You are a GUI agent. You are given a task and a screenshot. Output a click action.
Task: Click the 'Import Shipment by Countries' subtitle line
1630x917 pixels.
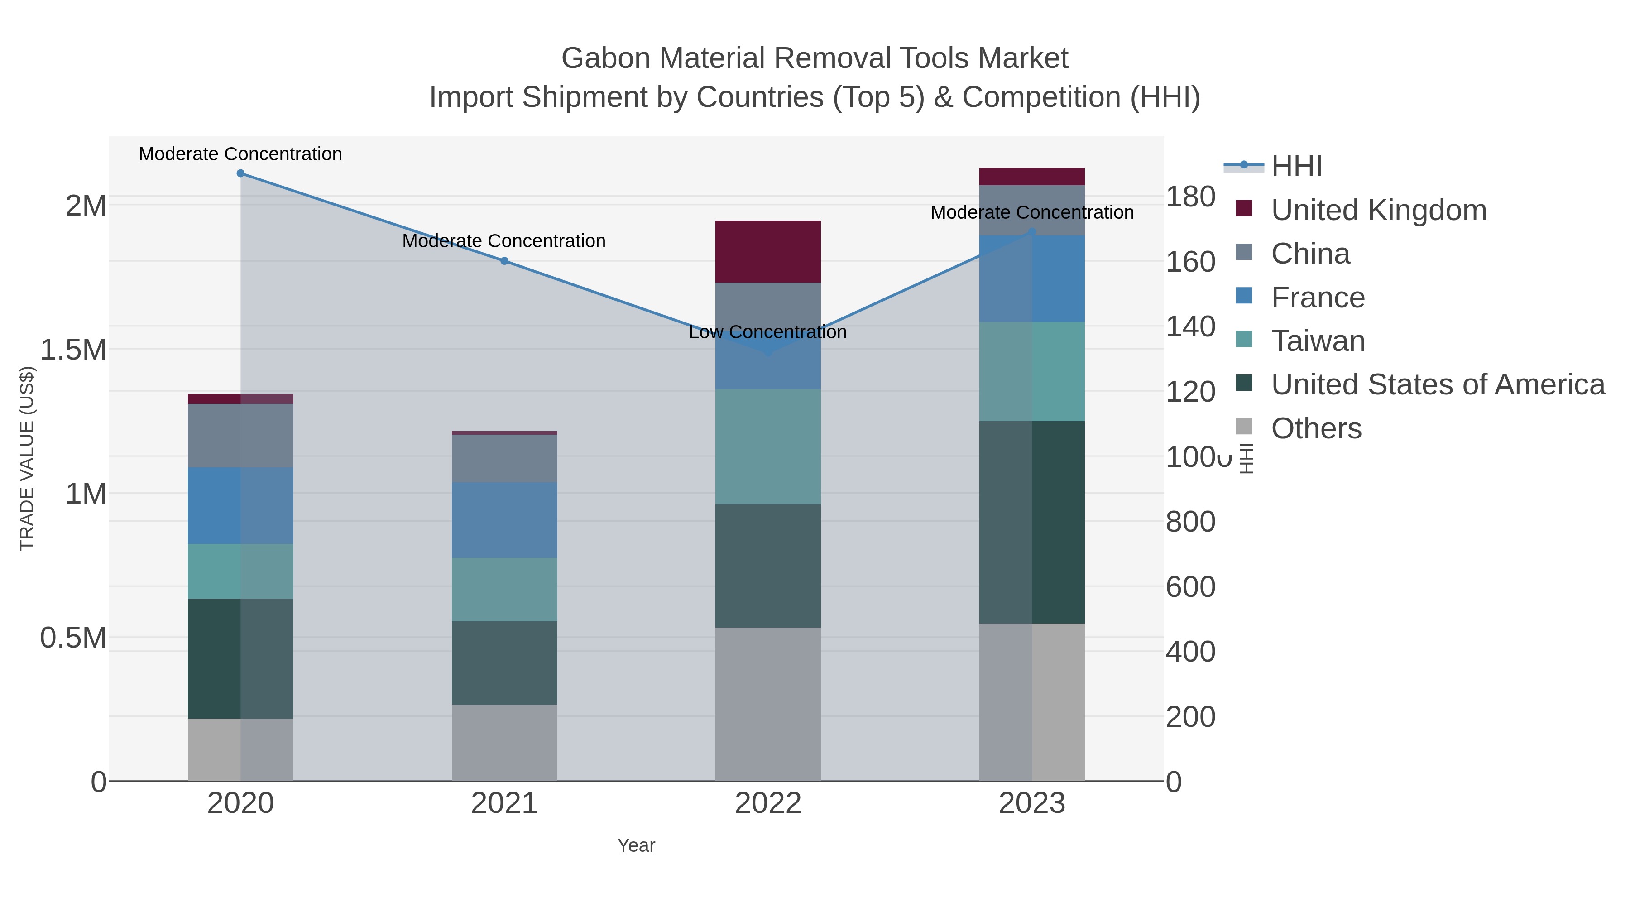[x=815, y=97]
